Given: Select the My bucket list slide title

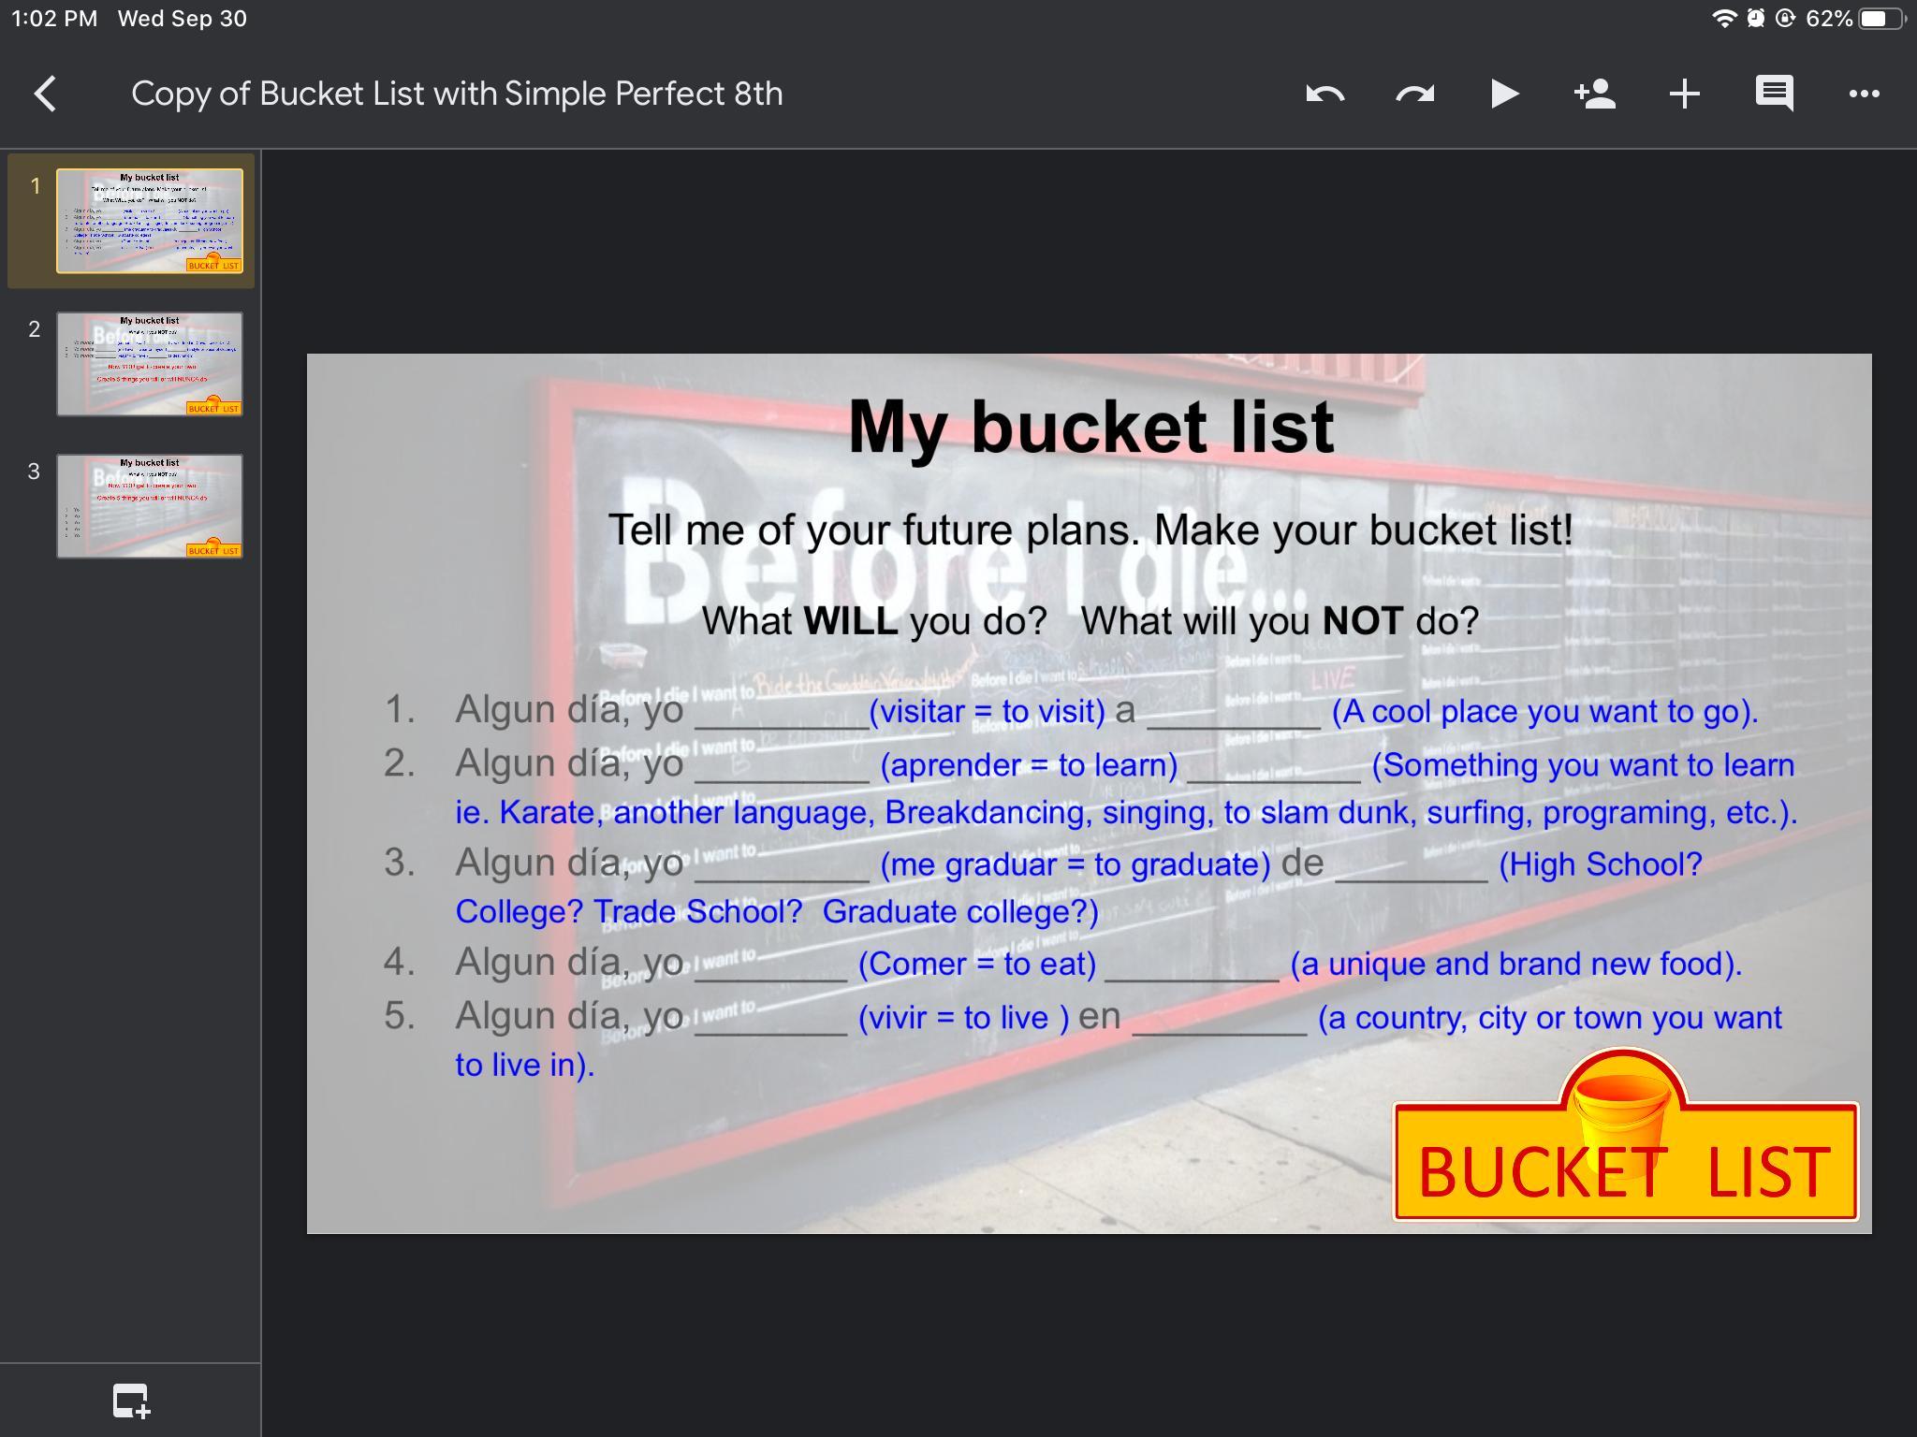Looking at the screenshot, I should (1090, 427).
